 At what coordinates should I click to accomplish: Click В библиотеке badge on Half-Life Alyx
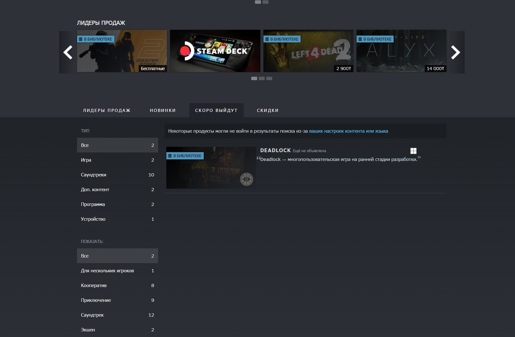(375, 39)
